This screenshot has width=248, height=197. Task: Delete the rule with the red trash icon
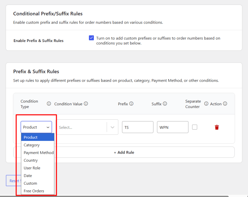pos(217,127)
